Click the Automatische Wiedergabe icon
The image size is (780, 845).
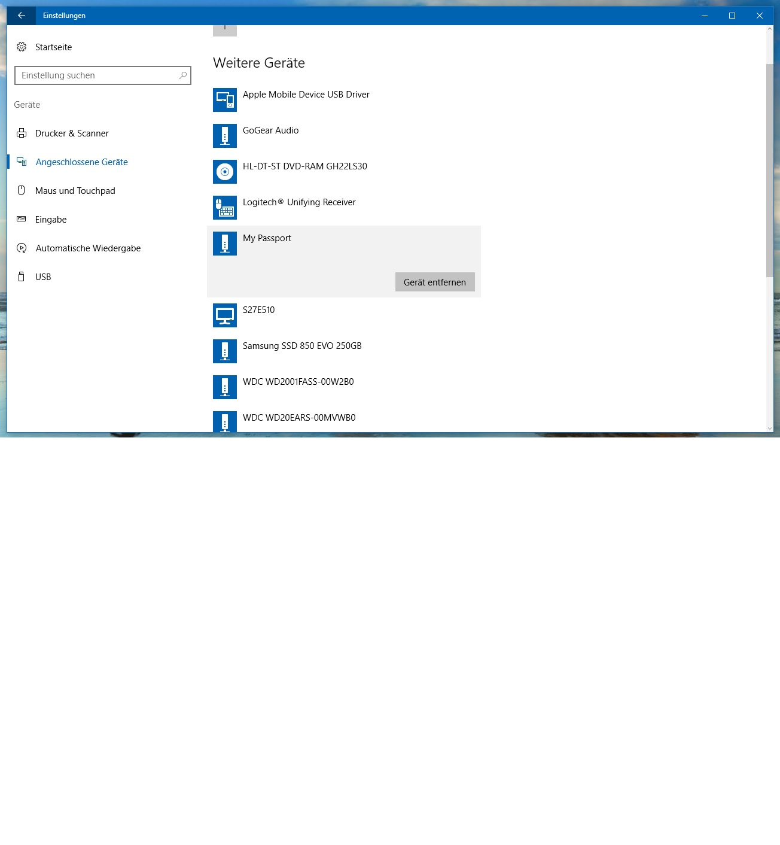[22, 248]
